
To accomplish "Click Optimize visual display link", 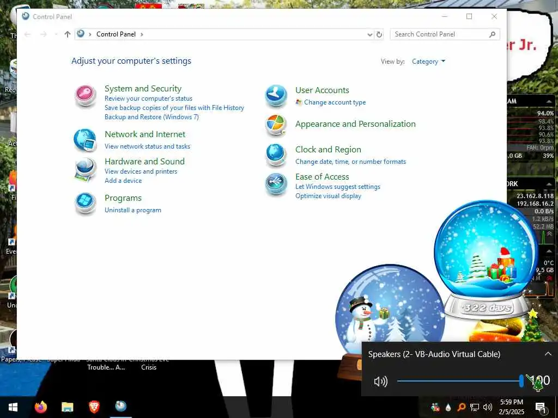I will coord(328,196).
